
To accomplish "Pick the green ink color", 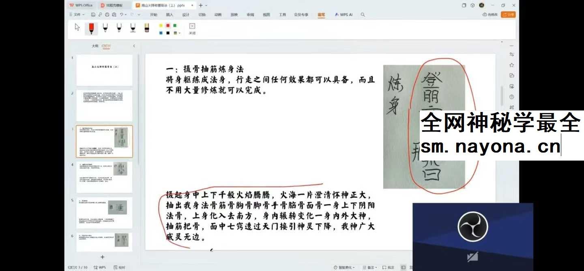I will click(x=175, y=25).
